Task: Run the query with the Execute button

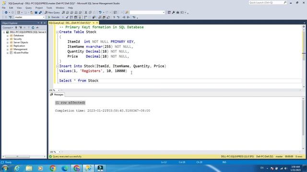Action: (x=54, y=17)
